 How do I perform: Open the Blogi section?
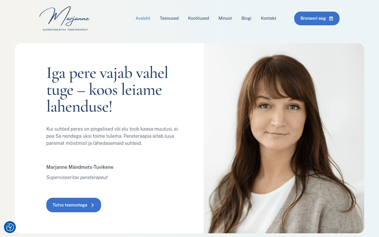[246, 18]
